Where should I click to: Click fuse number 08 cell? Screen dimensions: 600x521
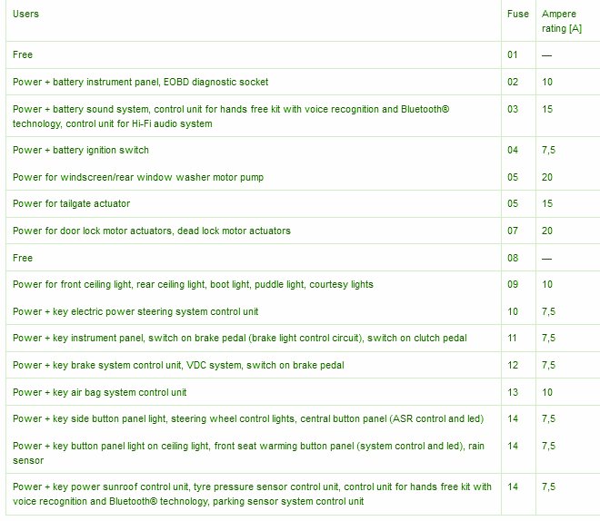513,258
